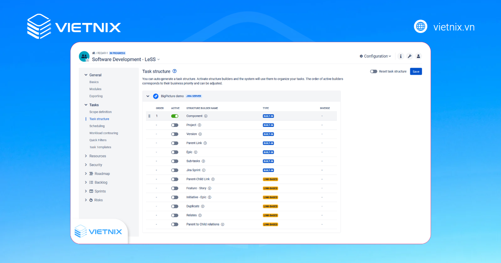
Task: Open the user profile icon
Action: [418, 56]
